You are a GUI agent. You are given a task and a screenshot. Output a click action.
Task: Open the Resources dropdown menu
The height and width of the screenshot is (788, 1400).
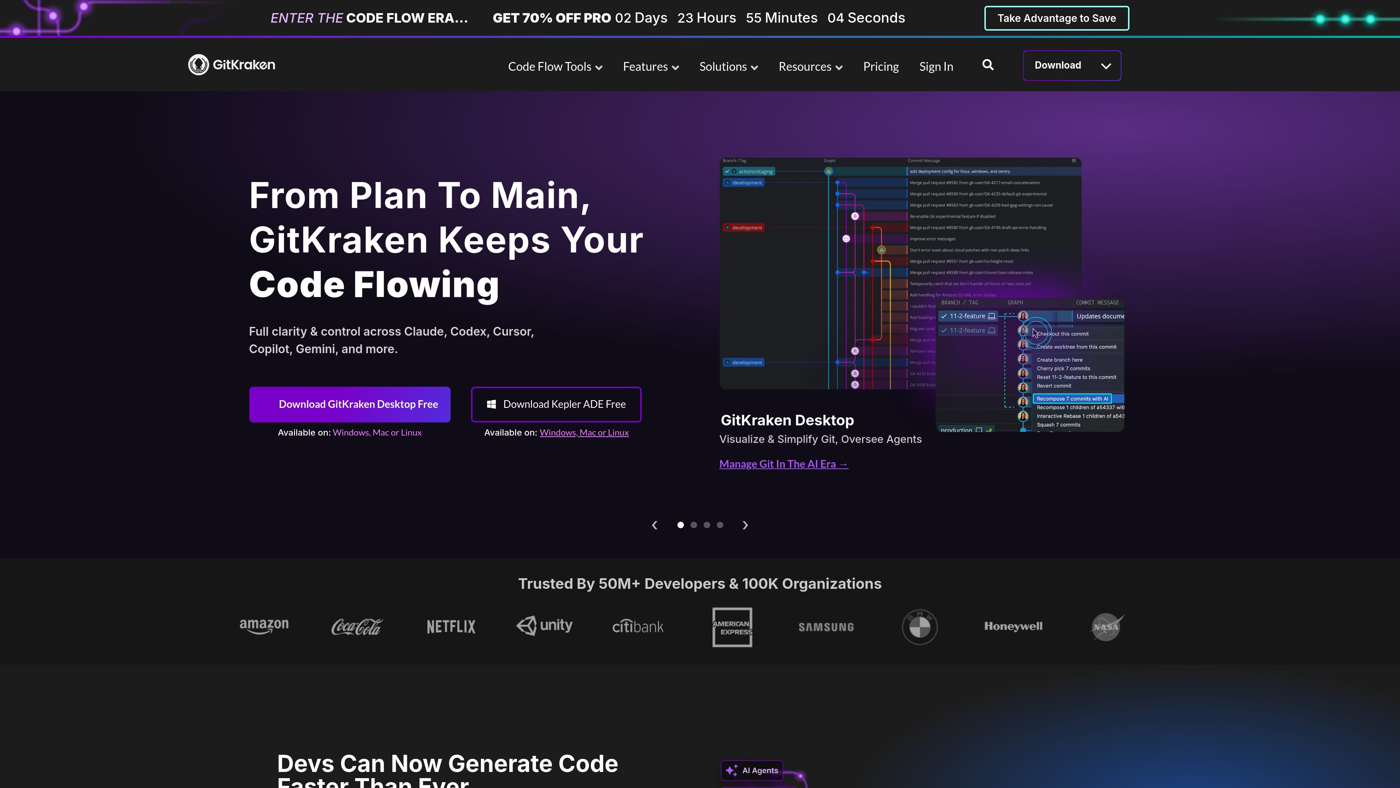(x=810, y=66)
